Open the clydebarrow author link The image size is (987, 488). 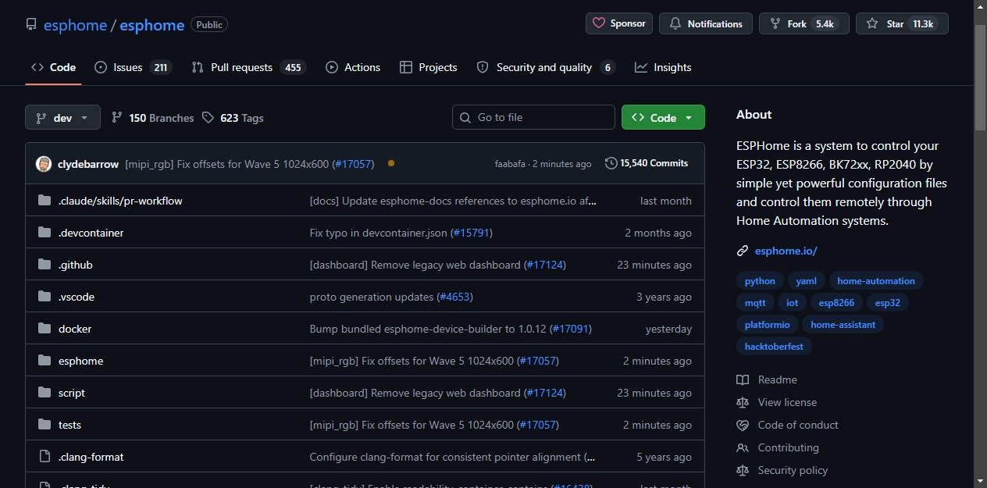tap(88, 164)
